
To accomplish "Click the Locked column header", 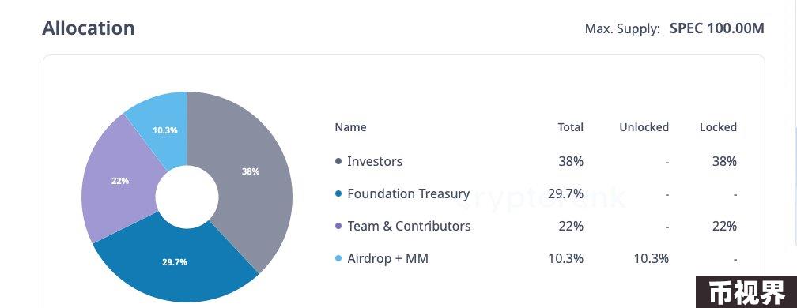I will 718,127.
